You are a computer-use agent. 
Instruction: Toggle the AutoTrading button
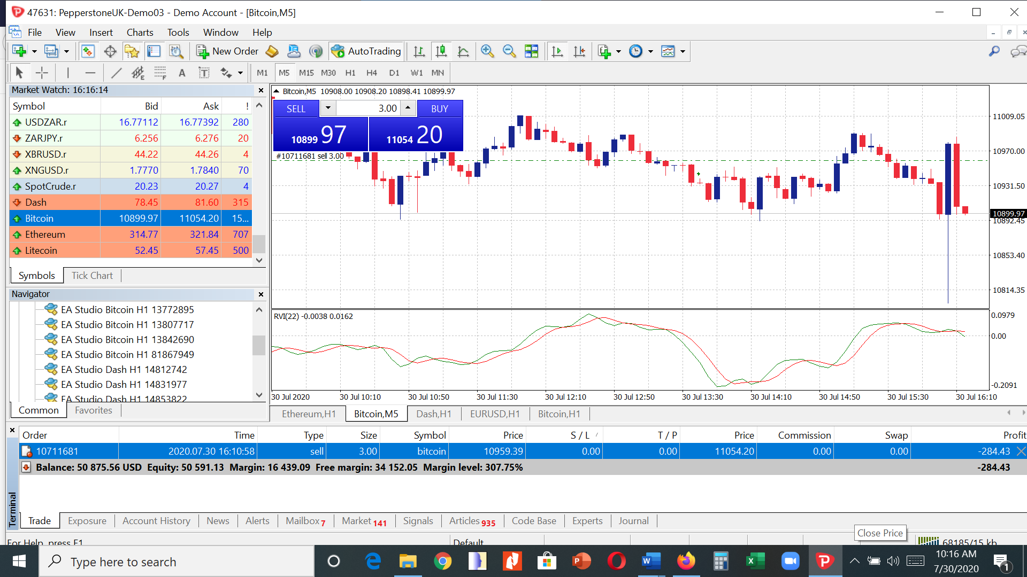click(366, 51)
